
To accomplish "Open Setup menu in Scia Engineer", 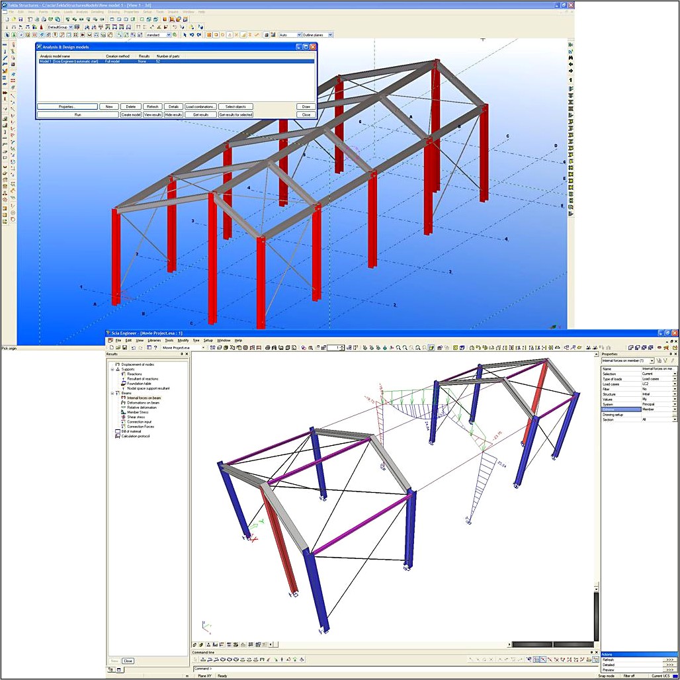I will tap(208, 341).
